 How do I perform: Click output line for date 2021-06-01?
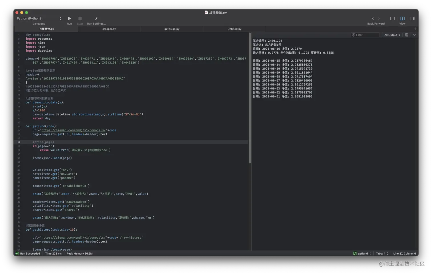pos(283,97)
